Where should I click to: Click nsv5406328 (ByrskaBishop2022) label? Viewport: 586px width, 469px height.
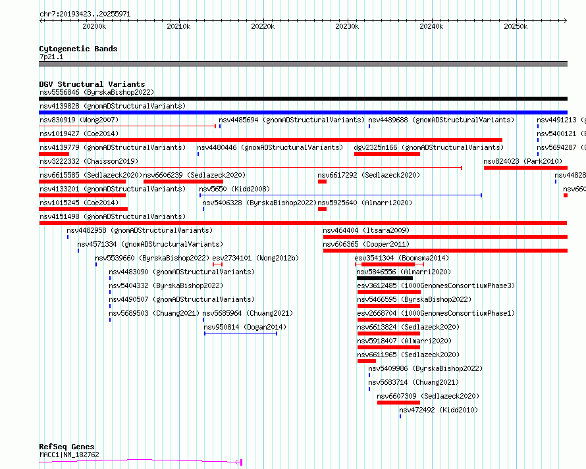[259, 203]
